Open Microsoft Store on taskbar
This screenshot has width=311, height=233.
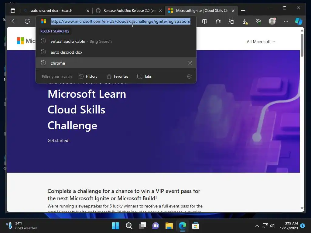(x=196, y=226)
